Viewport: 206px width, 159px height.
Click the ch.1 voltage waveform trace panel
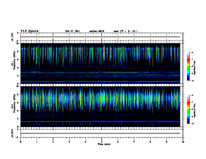(x=102, y=37)
